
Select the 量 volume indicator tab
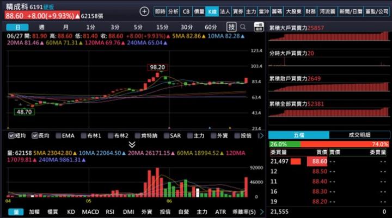(x=16, y=212)
